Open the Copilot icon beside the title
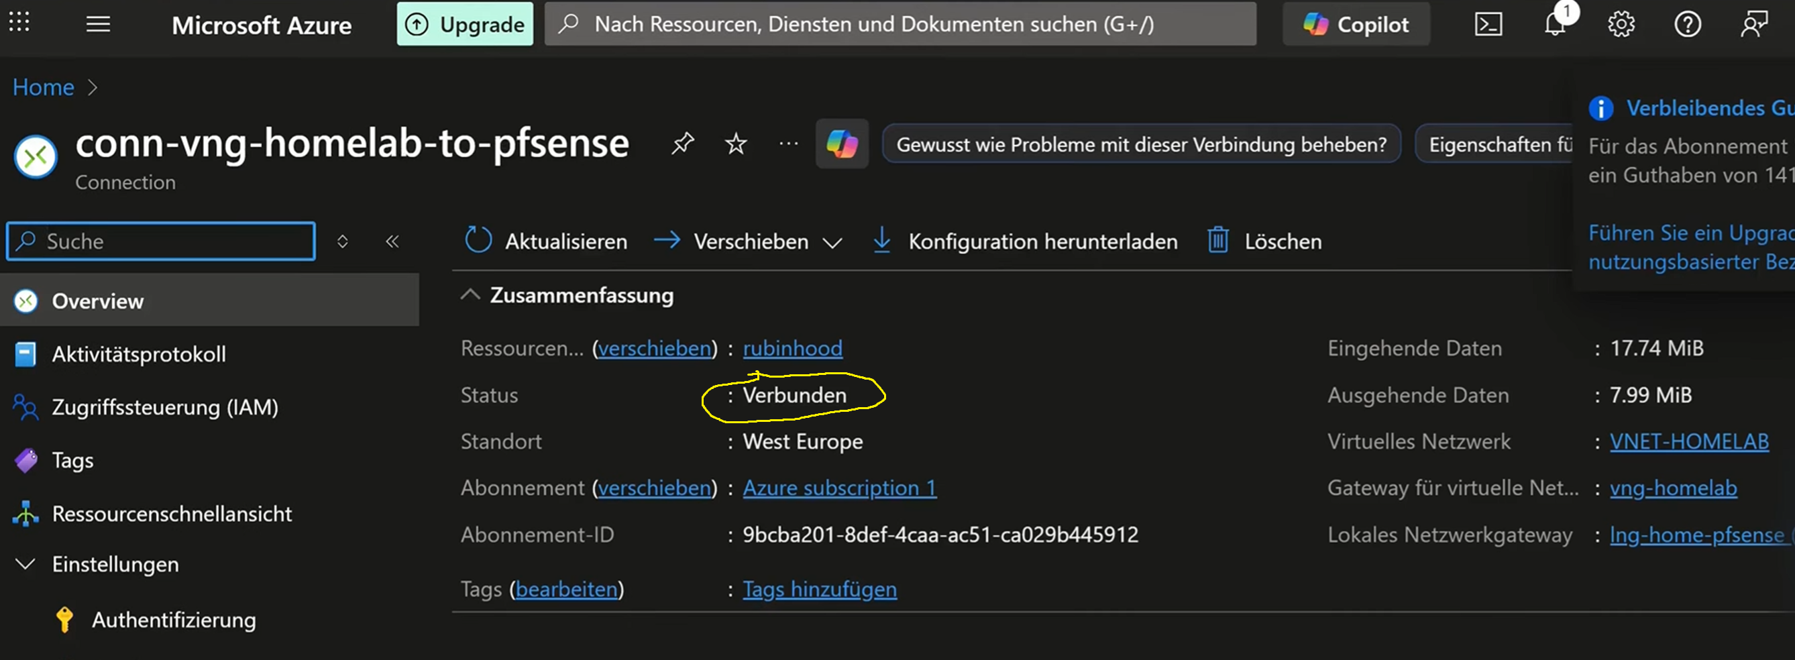 [x=842, y=144]
